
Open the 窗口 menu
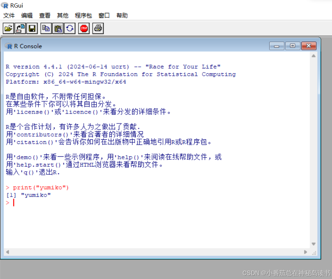point(104,15)
